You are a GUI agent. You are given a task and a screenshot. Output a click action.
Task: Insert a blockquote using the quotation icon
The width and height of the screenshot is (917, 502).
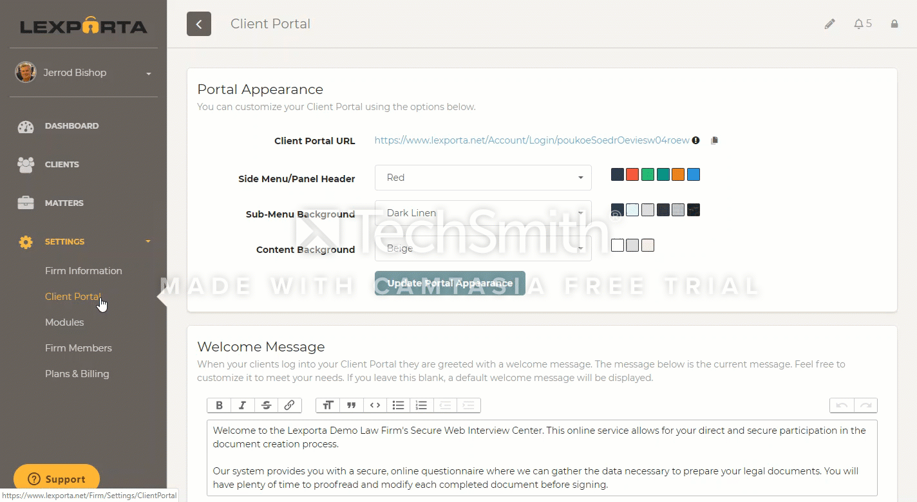click(x=351, y=405)
